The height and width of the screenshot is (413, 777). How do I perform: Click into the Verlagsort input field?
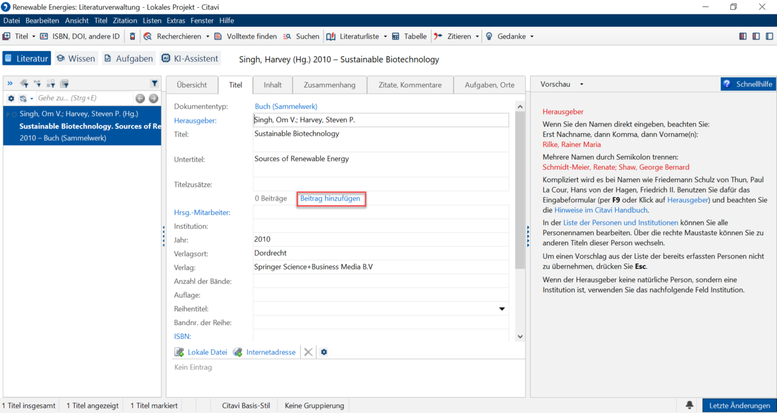381,253
